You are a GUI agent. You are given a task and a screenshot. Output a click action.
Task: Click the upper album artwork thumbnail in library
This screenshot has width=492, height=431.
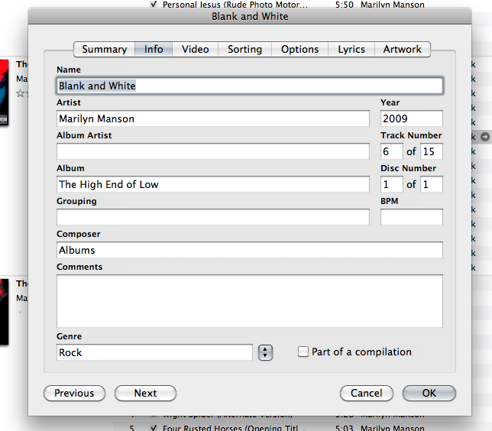pyautogui.click(x=4, y=92)
